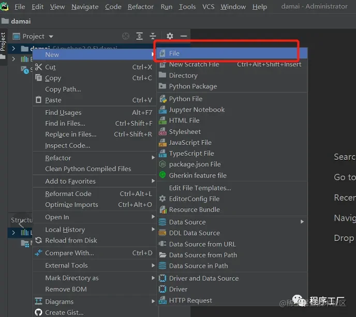Viewport: 356px width, 317px height.
Task: Expand the External Tools submenu
Action: click(x=153, y=265)
